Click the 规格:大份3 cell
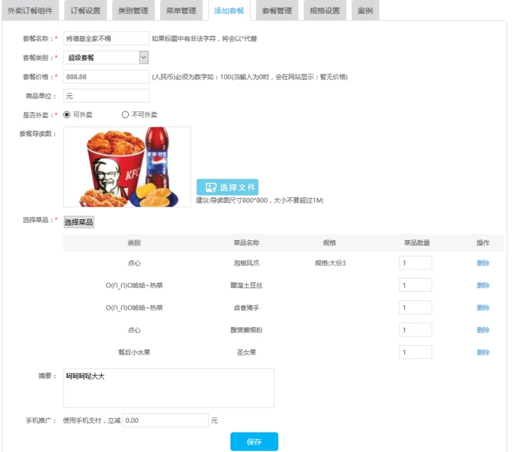The width and height of the screenshot is (514, 452). pyautogui.click(x=330, y=263)
